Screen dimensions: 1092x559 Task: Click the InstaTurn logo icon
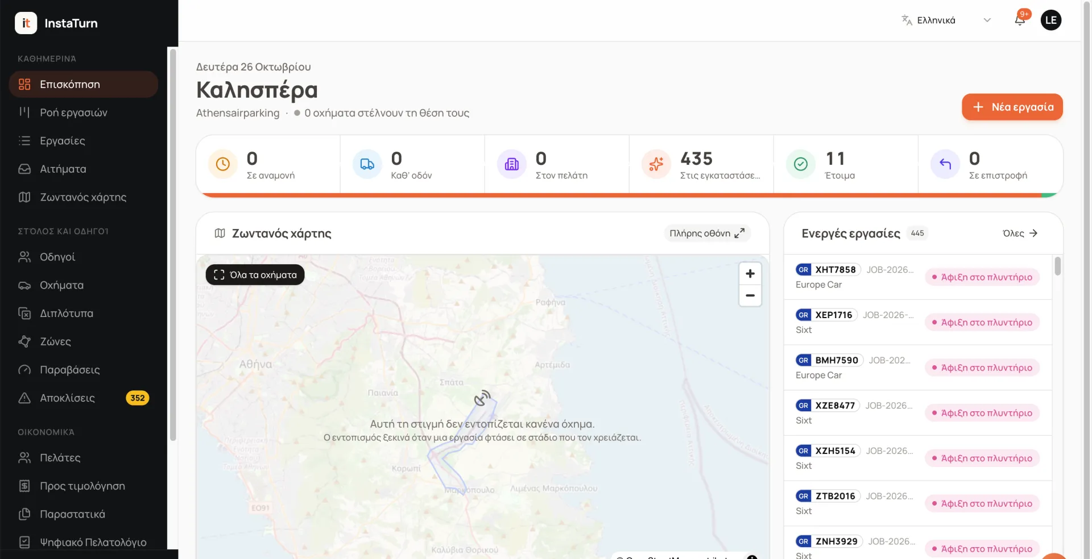click(26, 23)
